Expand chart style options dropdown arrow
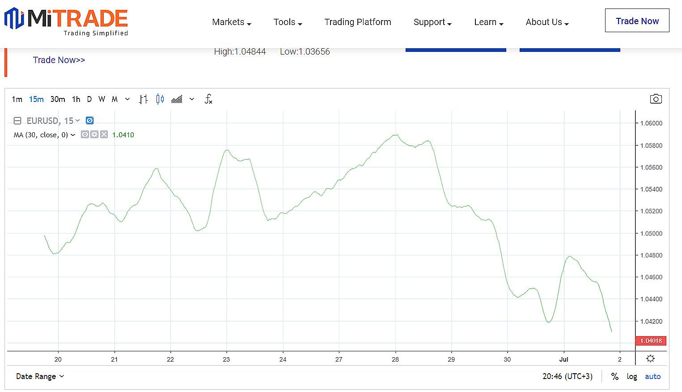Viewport: 682px width, 392px height. tap(192, 99)
